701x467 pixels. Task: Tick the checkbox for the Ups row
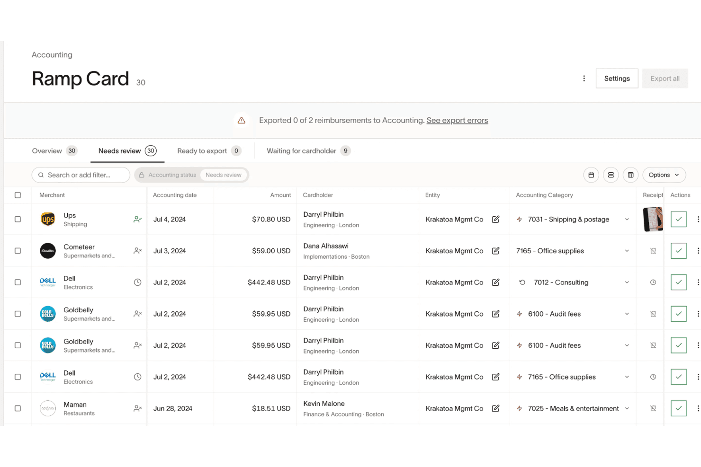[x=18, y=220]
